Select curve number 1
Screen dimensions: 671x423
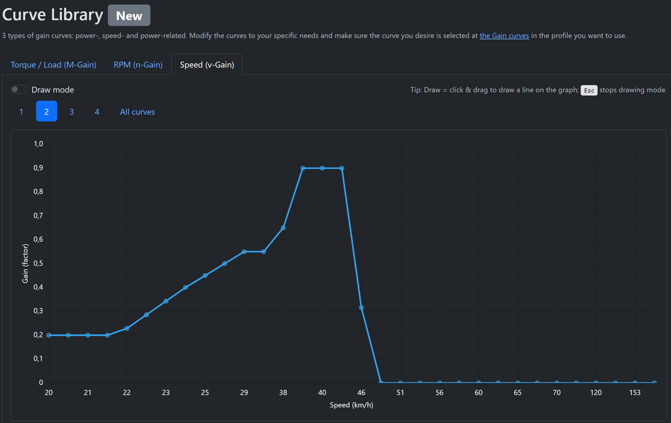21,111
